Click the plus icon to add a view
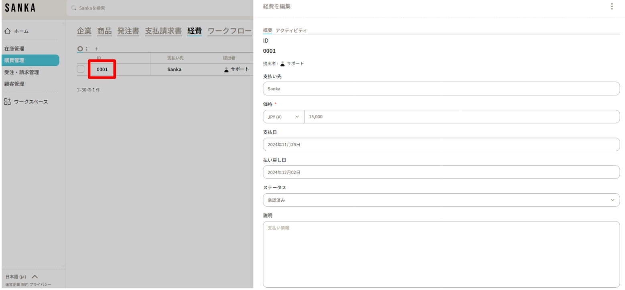Viewport: 625px width, 290px height. (x=96, y=49)
